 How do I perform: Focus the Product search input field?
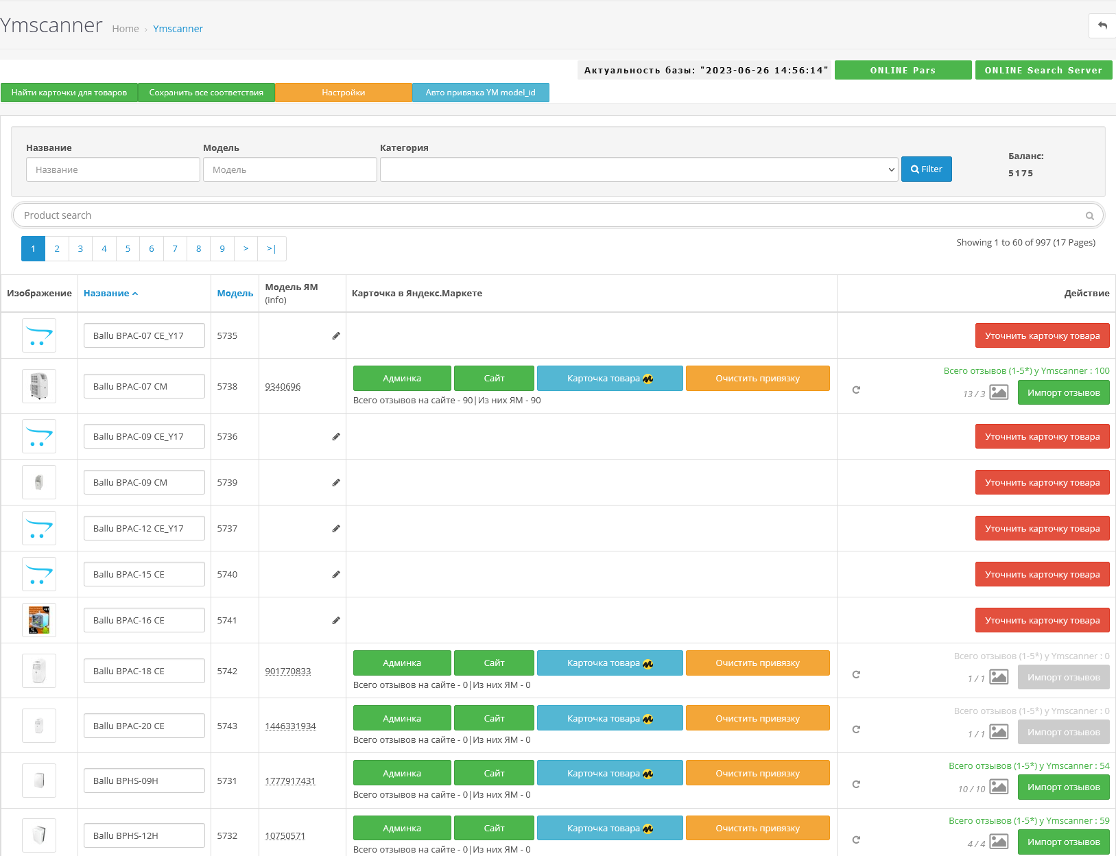click(x=549, y=215)
